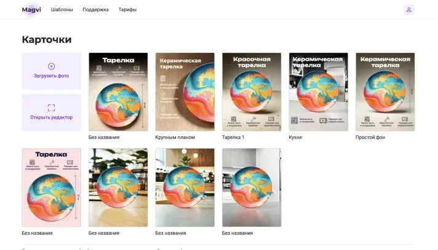438x250 pixels.
Task: Click the plus icon for uploading a photo
Action: pyautogui.click(x=51, y=66)
